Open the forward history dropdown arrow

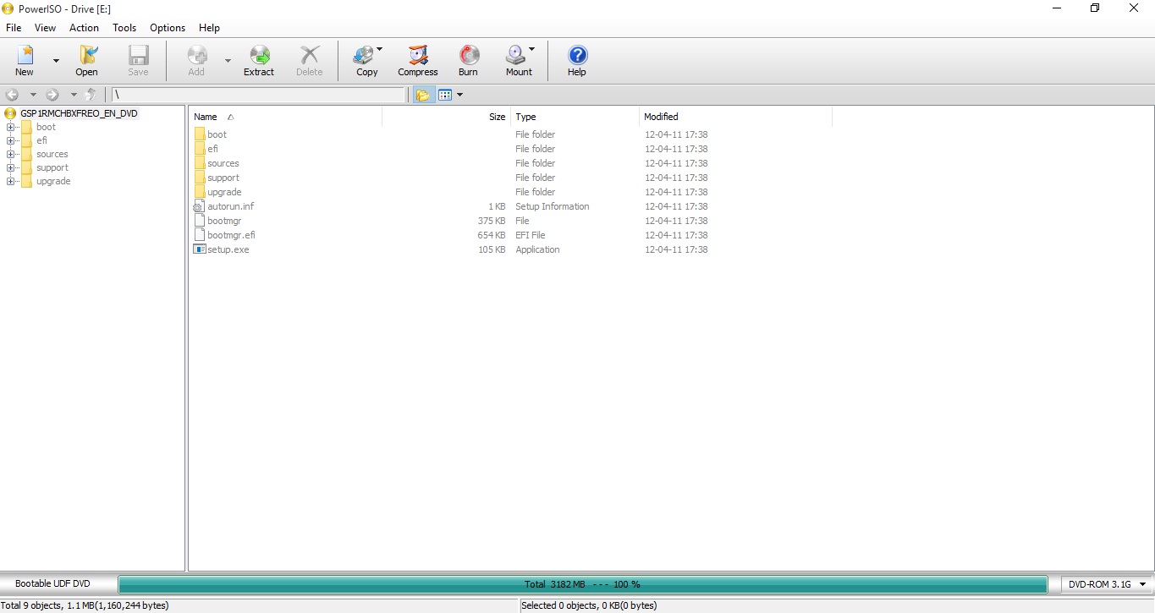tap(74, 95)
